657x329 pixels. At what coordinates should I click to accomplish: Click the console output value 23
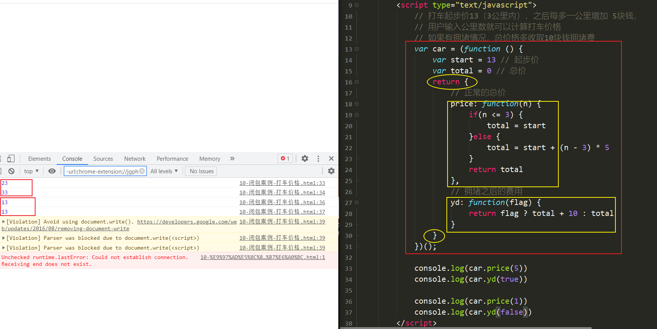click(5, 183)
